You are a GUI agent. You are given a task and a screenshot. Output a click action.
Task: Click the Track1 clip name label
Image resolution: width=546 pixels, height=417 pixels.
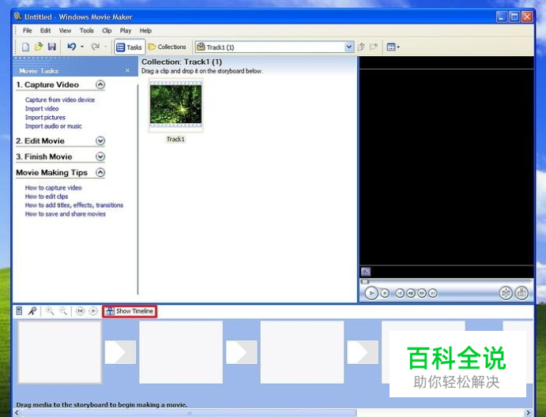(x=175, y=139)
